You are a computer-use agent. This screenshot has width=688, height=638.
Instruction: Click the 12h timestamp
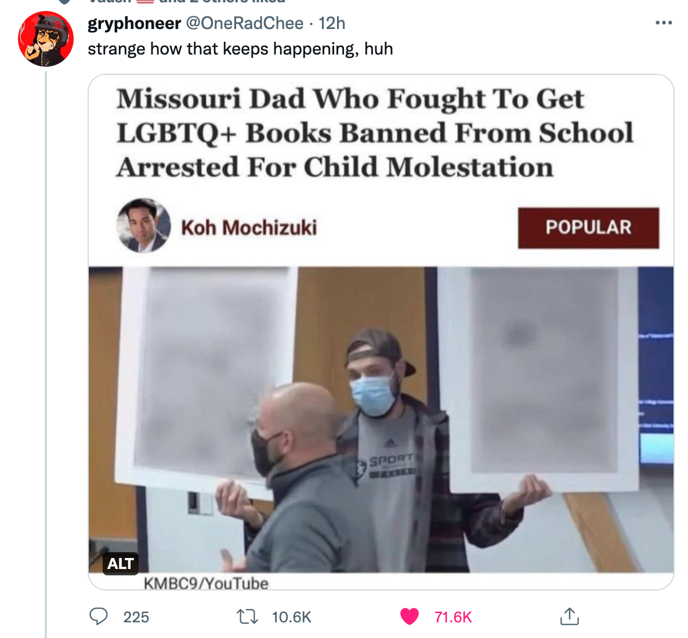coord(332,23)
